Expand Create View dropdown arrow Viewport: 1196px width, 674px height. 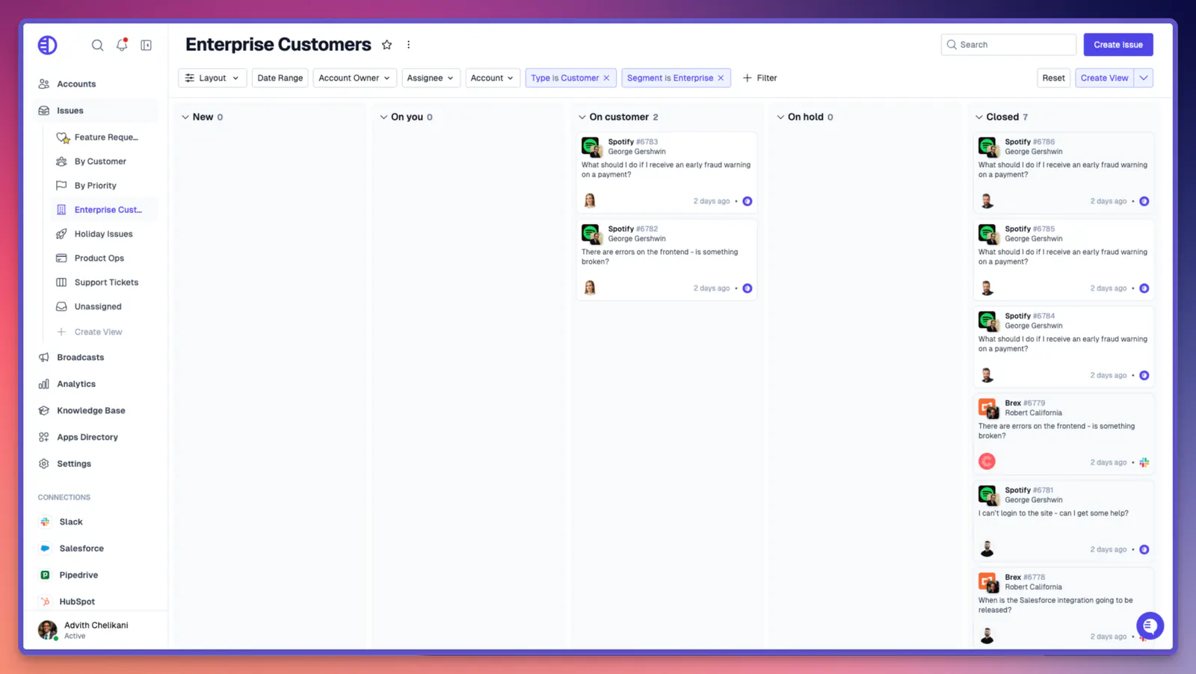coord(1144,78)
